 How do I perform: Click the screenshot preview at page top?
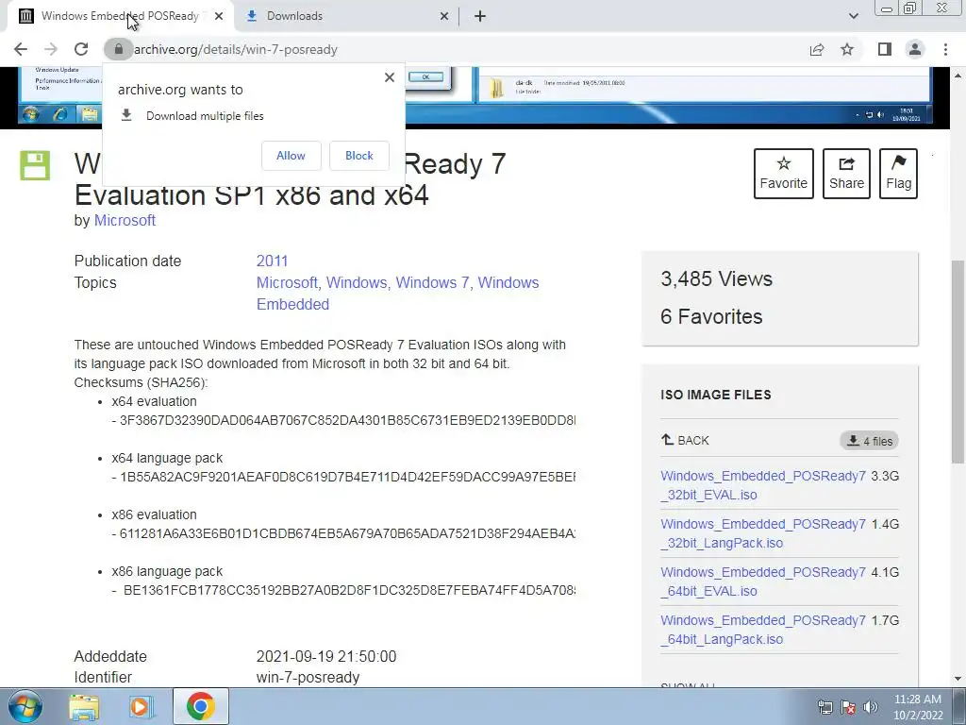475,95
